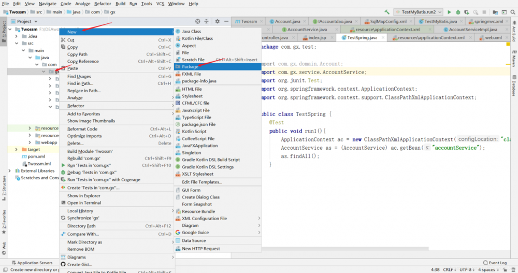
Task: Close the SqlMapConfig.xml tab
Action: (410, 22)
